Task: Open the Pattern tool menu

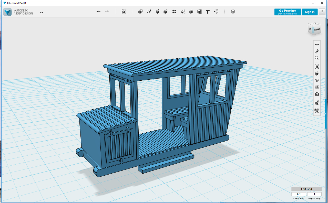Action: [x=174, y=12]
